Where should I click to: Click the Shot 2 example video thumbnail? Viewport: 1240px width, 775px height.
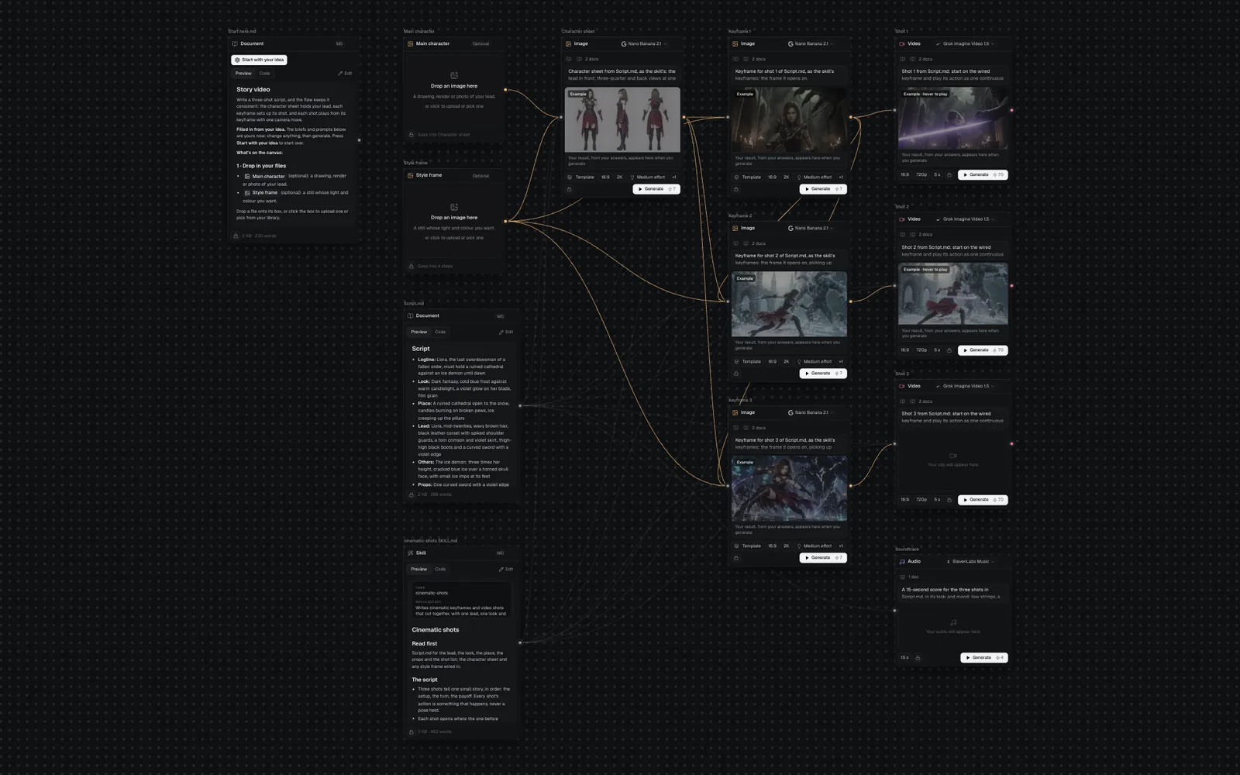click(x=953, y=294)
